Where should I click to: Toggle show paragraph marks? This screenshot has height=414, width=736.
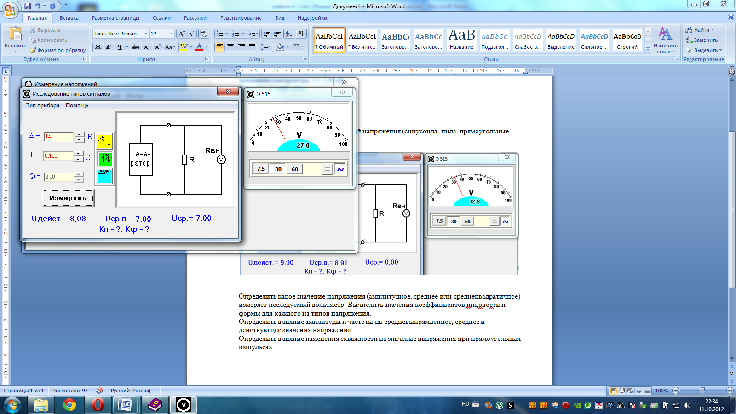point(301,34)
